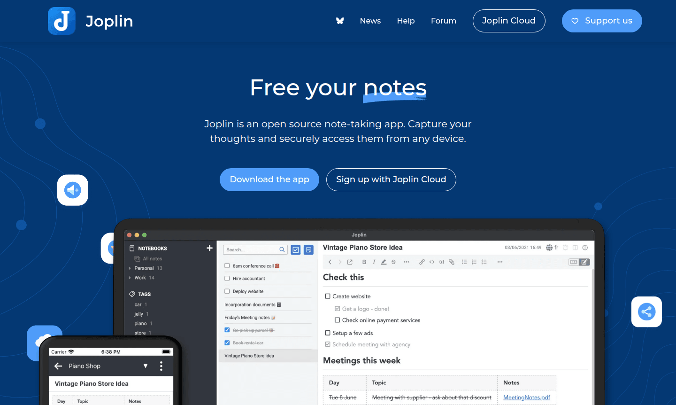Image resolution: width=676 pixels, height=405 pixels.
Task: Click the Joplin logo icon
Action: (61, 21)
